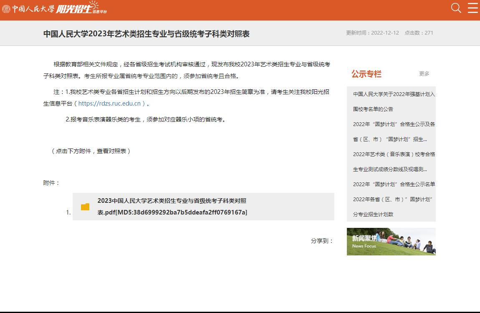Click 更多 next to 公示专栏
Screen dimensions: 480x313
pyautogui.click(x=424, y=74)
